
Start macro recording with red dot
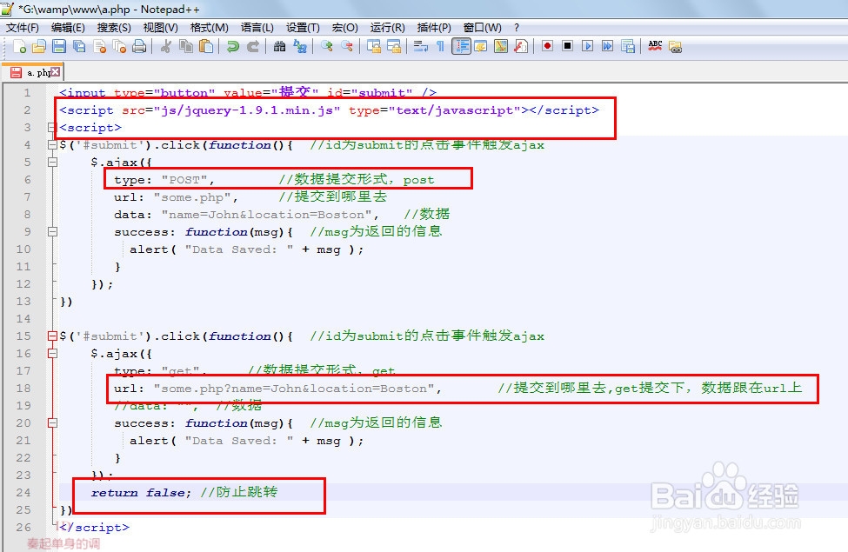click(x=547, y=46)
